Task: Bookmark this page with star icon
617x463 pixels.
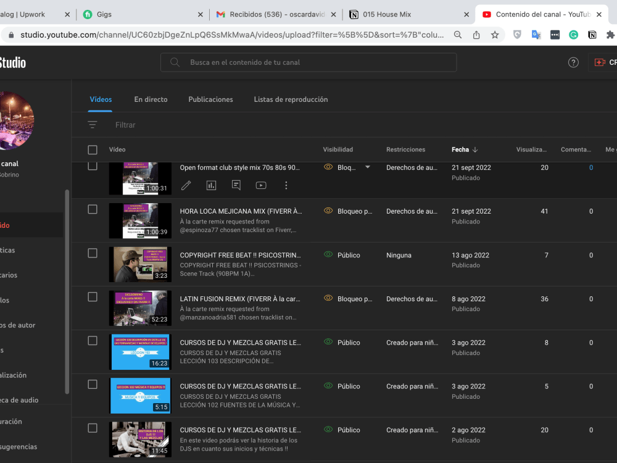Action: point(495,35)
